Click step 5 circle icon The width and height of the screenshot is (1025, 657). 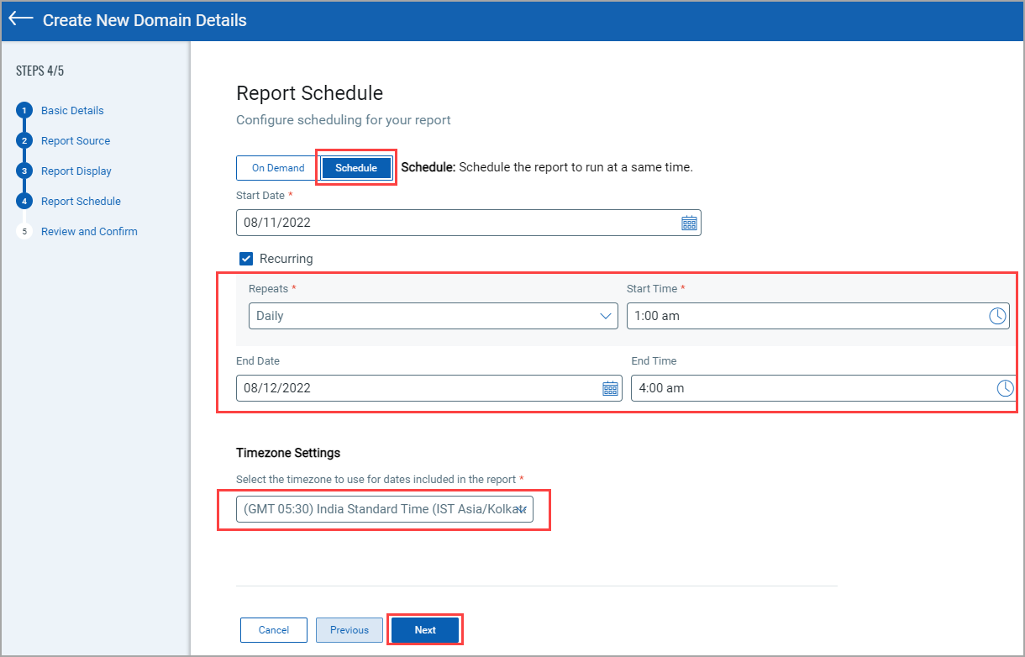[24, 232]
